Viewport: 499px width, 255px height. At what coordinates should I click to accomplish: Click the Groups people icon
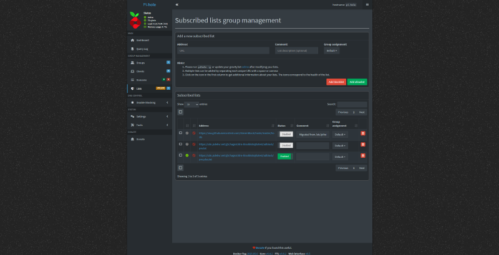click(x=132, y=63)
